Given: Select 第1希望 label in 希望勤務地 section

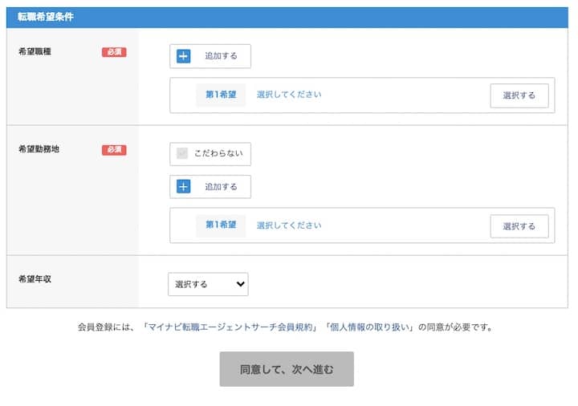Looking at the screenshot, I should (x=221, y=225).
